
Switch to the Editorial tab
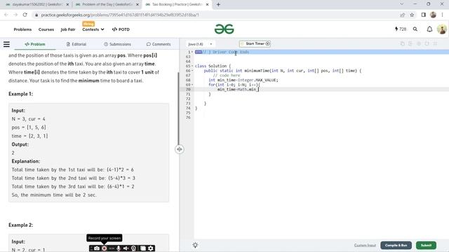click(76, 44)
